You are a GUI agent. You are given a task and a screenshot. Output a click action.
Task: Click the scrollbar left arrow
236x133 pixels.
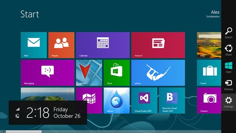[x=3, y=132]
